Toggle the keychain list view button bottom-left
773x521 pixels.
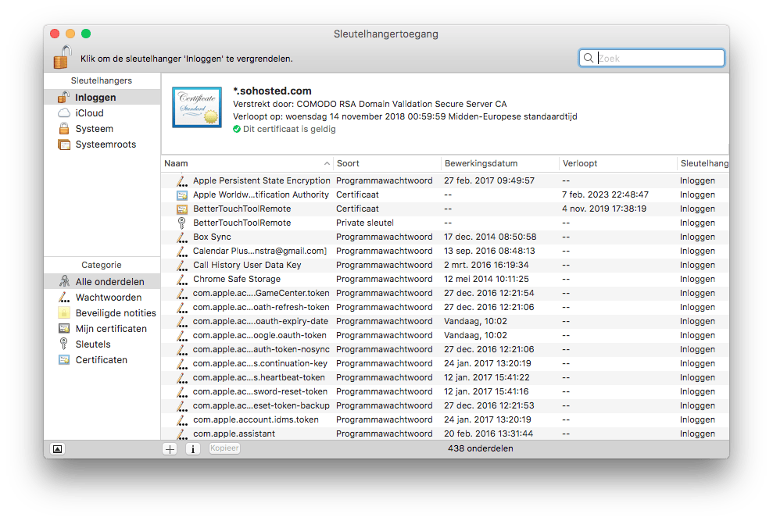click(x=58, y=449)
